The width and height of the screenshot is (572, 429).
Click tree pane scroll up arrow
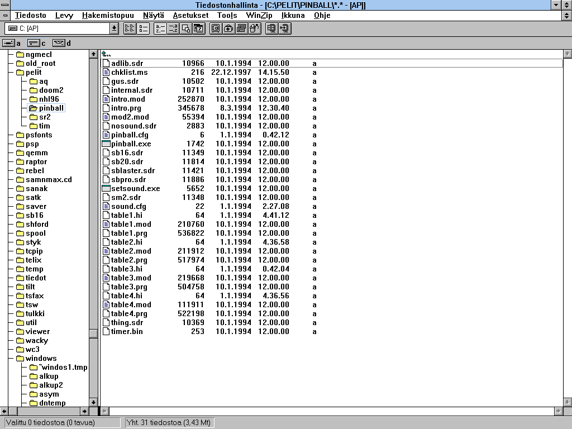point(93,54)
